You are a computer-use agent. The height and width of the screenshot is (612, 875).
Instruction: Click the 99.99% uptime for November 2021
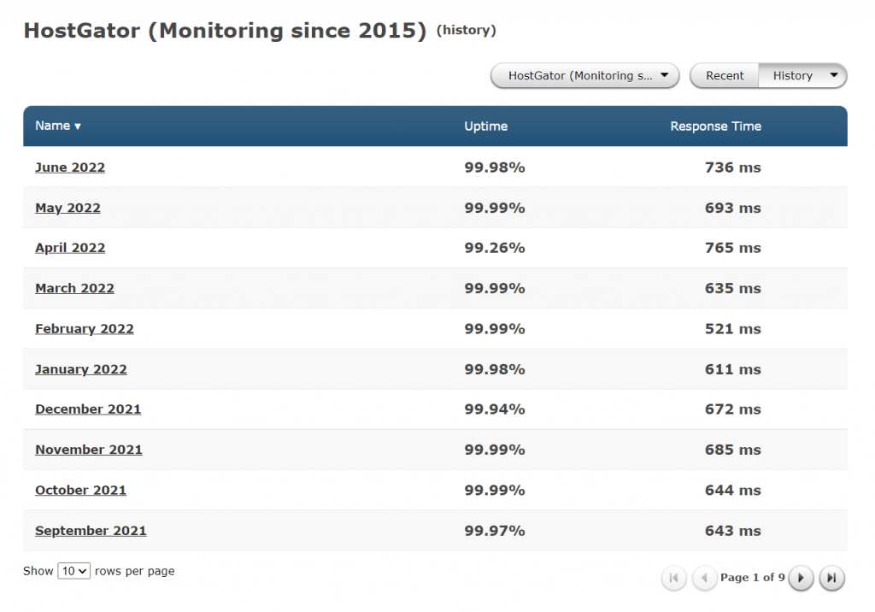(x=495, y=450)
